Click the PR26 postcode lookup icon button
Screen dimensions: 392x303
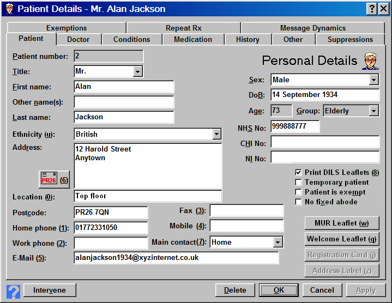(55, 179)
